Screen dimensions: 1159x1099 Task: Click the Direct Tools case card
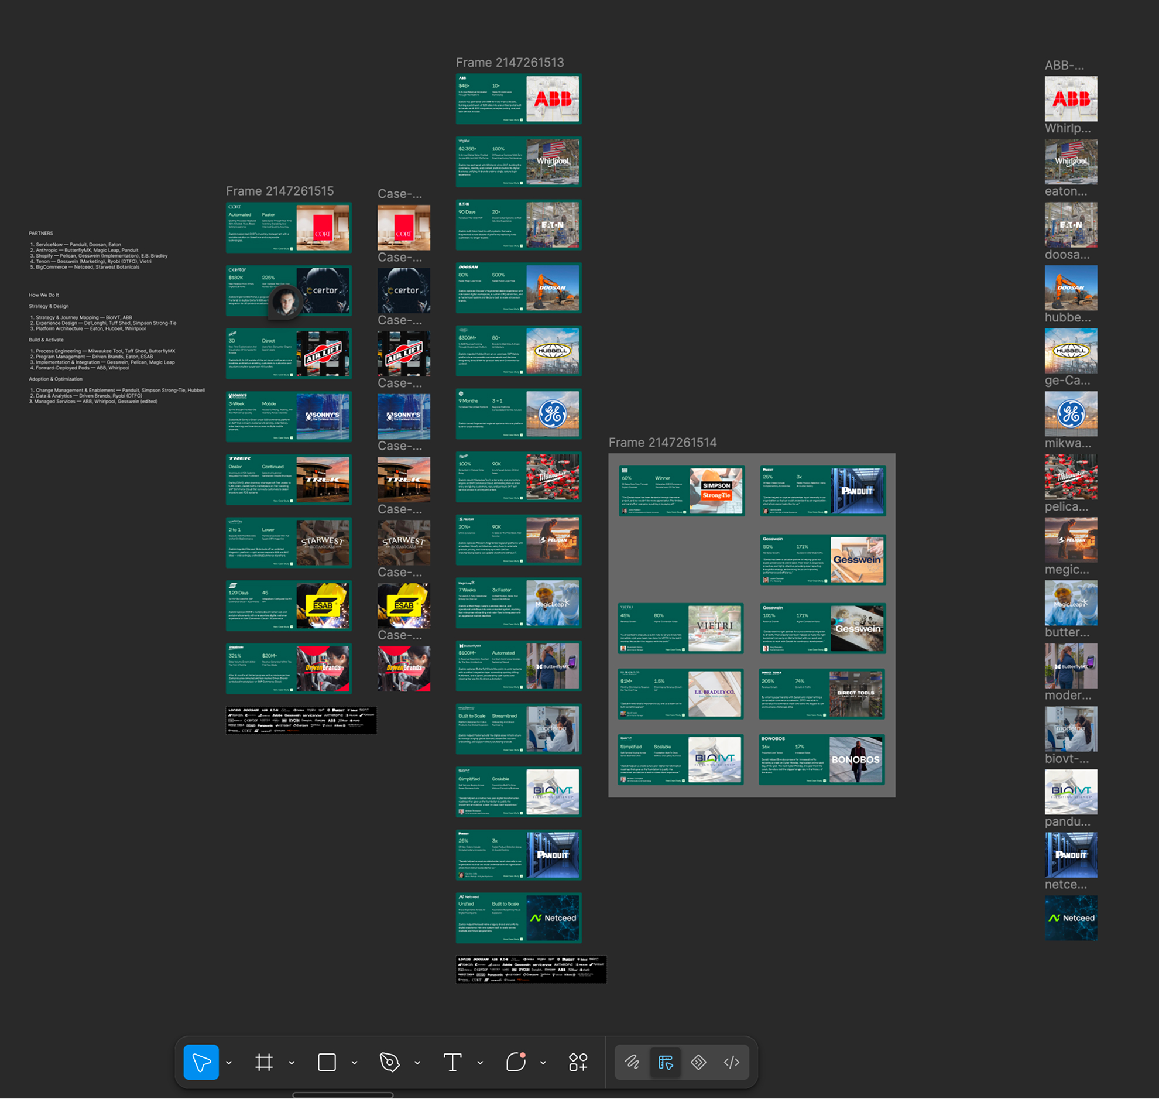coord(822,694)
